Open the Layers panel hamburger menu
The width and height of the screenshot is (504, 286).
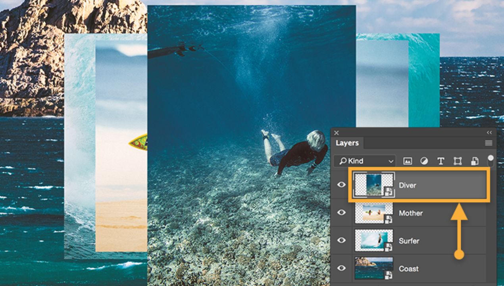point(489,143)
